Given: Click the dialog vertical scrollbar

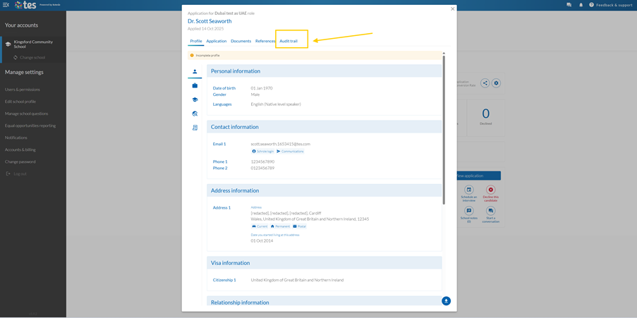Looking at the screenshot, I should pos(444,130).
